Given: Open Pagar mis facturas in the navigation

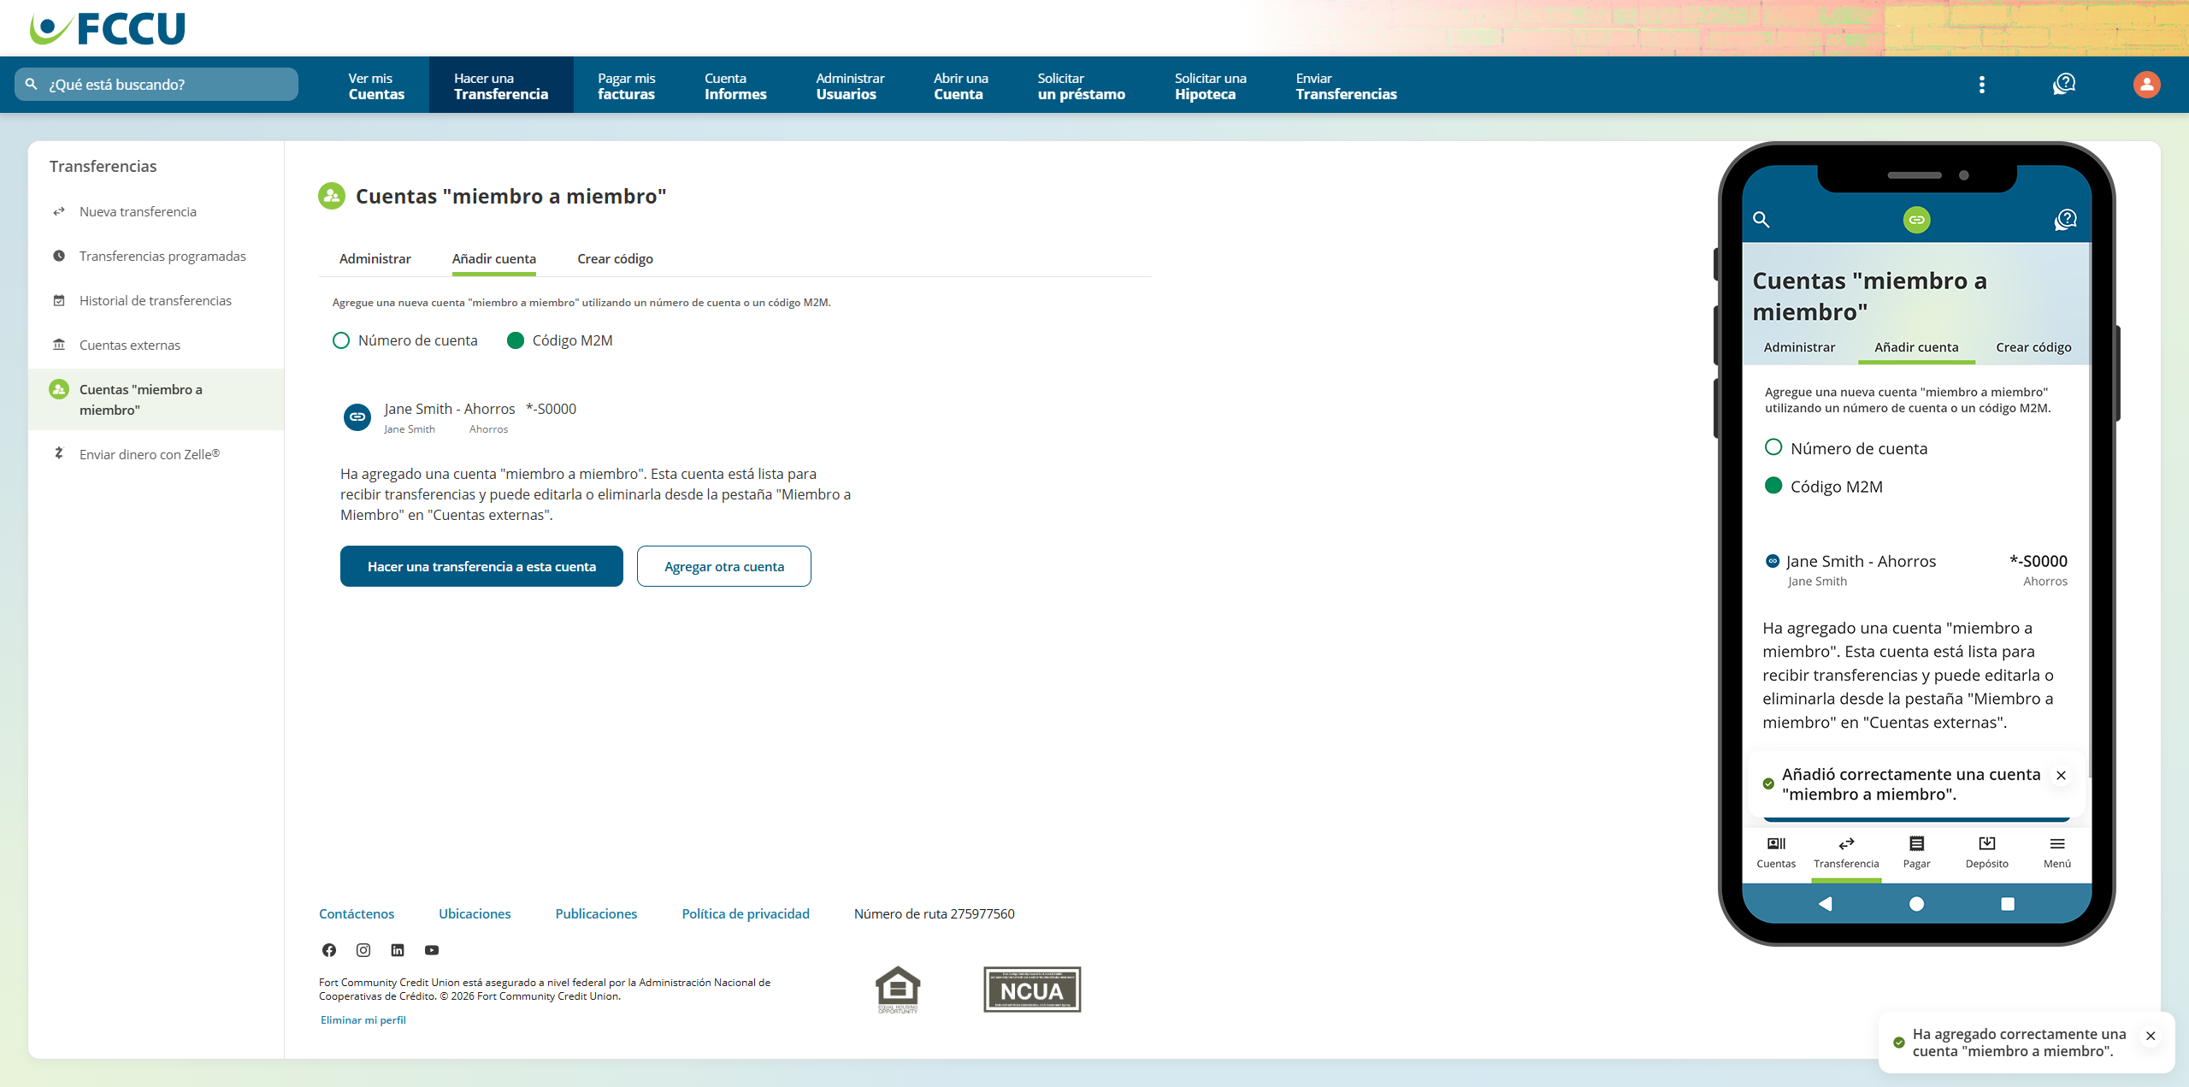Looking at the screenshot, I should coord(626,86).
